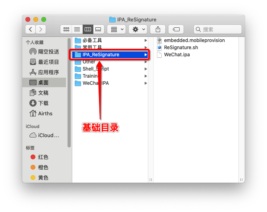Expand Other with its disclosure arrow
The height and width of the screenshot is (212, 267).
pos(145,62)
